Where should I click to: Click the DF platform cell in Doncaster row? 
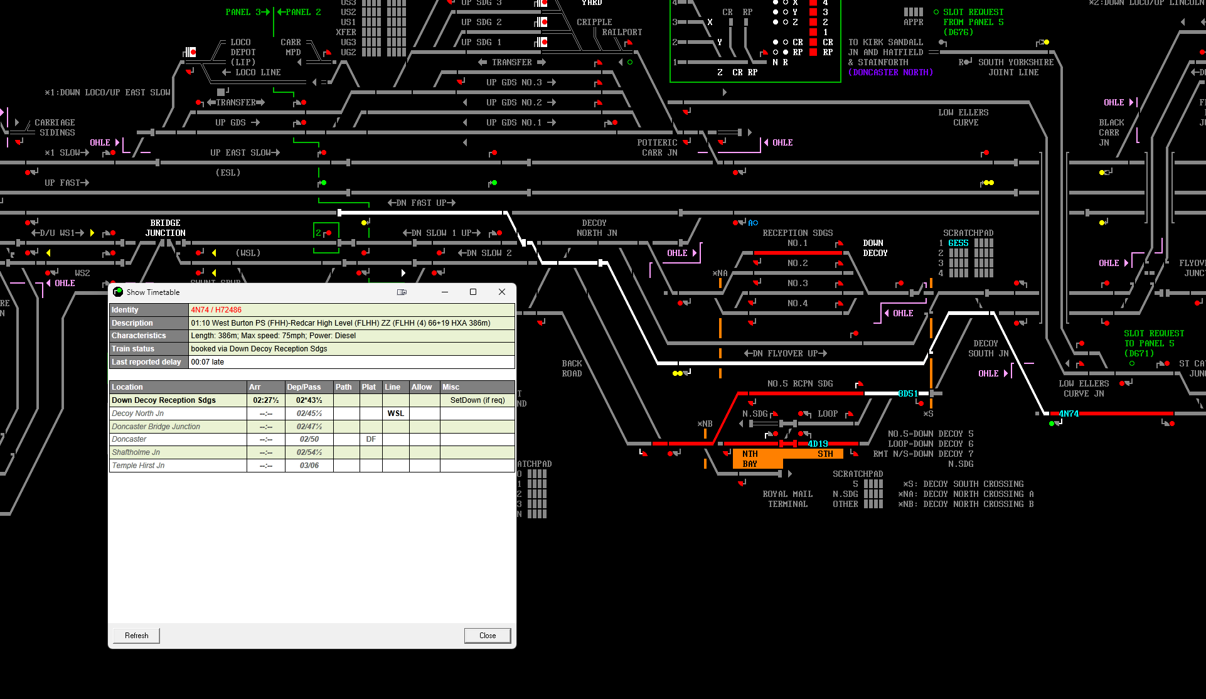coord(371,439)
